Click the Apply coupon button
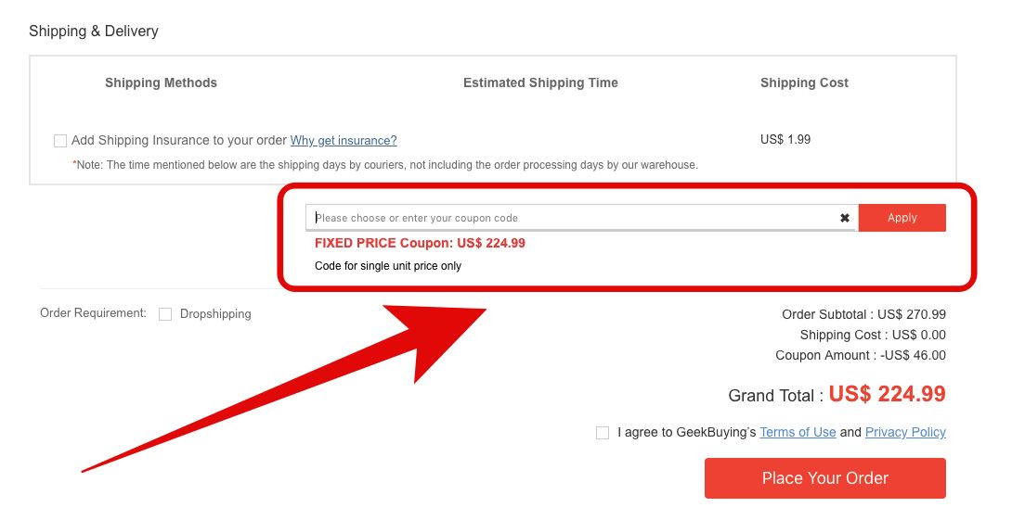This screenshot has height=520, width=1012. 902,218
